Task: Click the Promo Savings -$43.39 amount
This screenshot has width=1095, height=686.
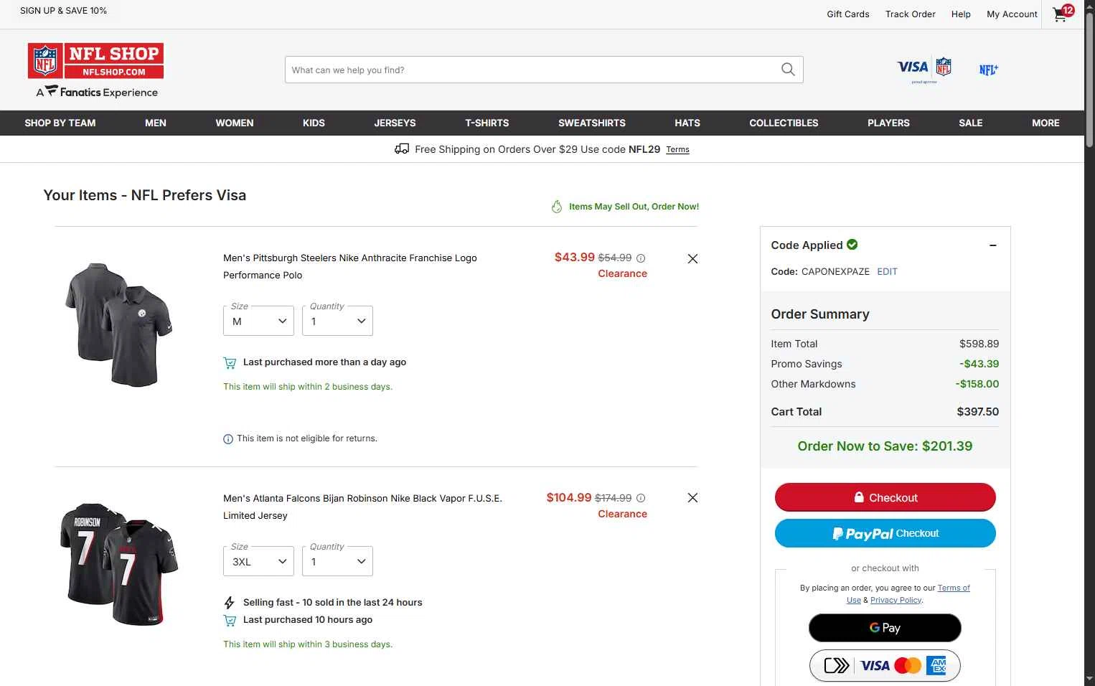Action: coord(979,364)
